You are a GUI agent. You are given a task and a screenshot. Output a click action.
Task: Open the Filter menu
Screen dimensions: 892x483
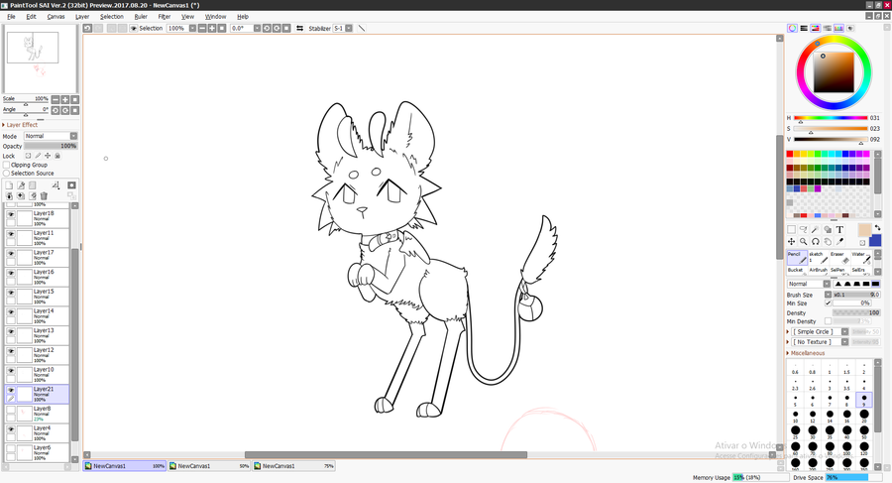pyautogui.click(x=165, y=17)
